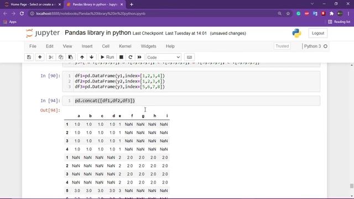The image size is (354, 199).
Task: Click column header i in output table
Action: click(x=167, y=116)
